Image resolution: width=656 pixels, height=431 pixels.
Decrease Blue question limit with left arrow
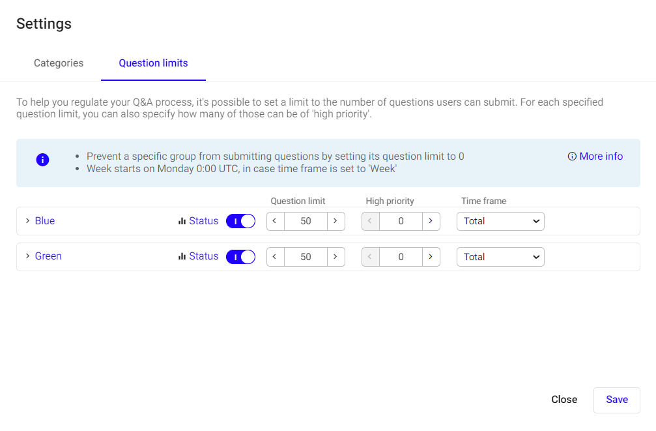click(276, 221)
